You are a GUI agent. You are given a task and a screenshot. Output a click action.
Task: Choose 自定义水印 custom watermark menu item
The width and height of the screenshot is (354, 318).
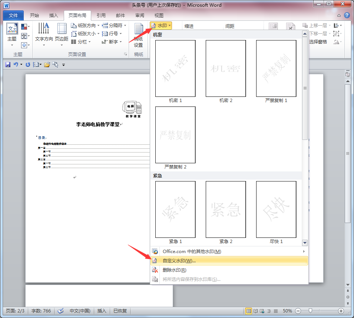point(179,261)
